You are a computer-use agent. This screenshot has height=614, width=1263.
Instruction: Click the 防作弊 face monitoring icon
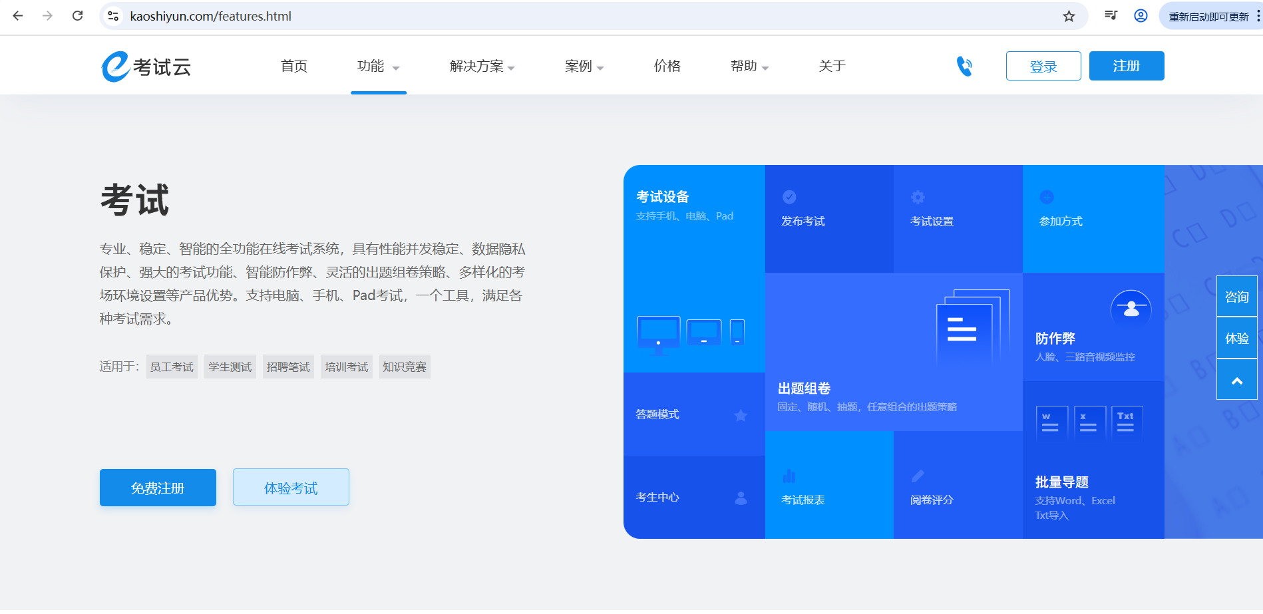tap(1131, 309)
